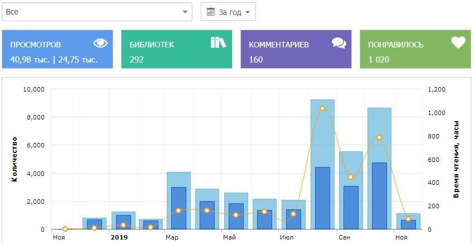Image resolution: width=474 pixels, height=244 pixels.
Task: Click the orange data point on the Май bar
Action: click(236, 215)
